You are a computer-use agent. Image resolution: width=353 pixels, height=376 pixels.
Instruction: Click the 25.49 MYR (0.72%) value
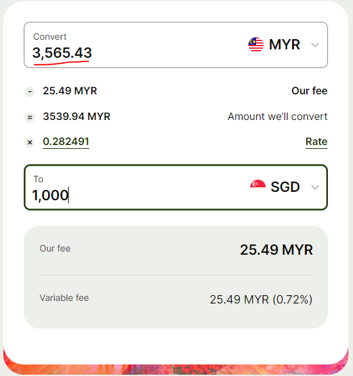pos(261,300)
